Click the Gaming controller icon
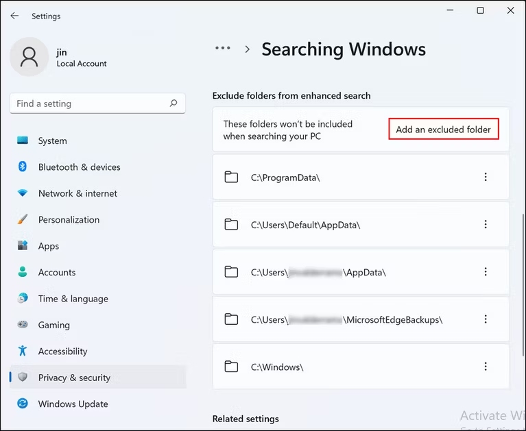Viewport: 526px width, 431px height. click(23, 324)
